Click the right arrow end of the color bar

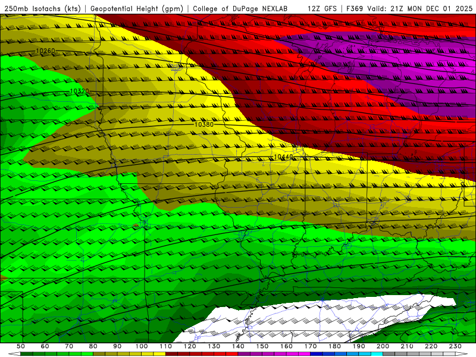click(462, 354)
